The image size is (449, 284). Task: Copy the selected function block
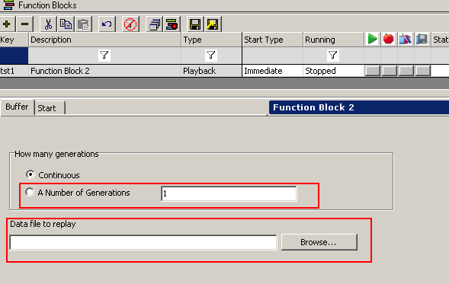tap(66, 24)
